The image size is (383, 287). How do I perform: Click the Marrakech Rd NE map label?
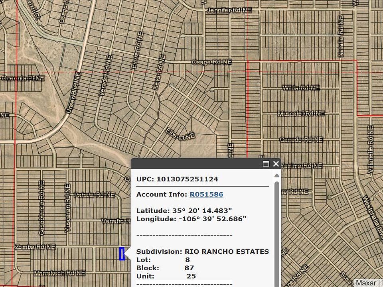pyautogui.click(x=59, y=273)
